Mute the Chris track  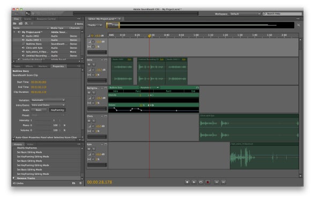(x=89, y=121)
